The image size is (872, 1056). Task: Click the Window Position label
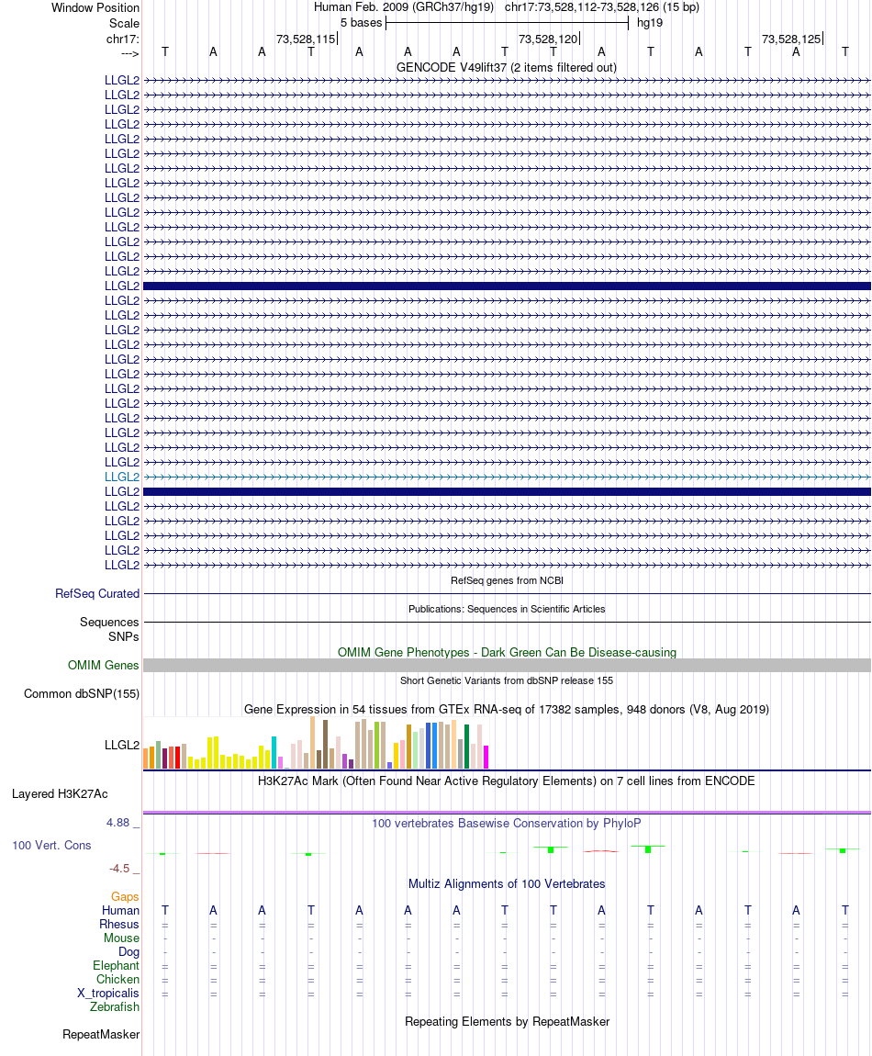95,7
